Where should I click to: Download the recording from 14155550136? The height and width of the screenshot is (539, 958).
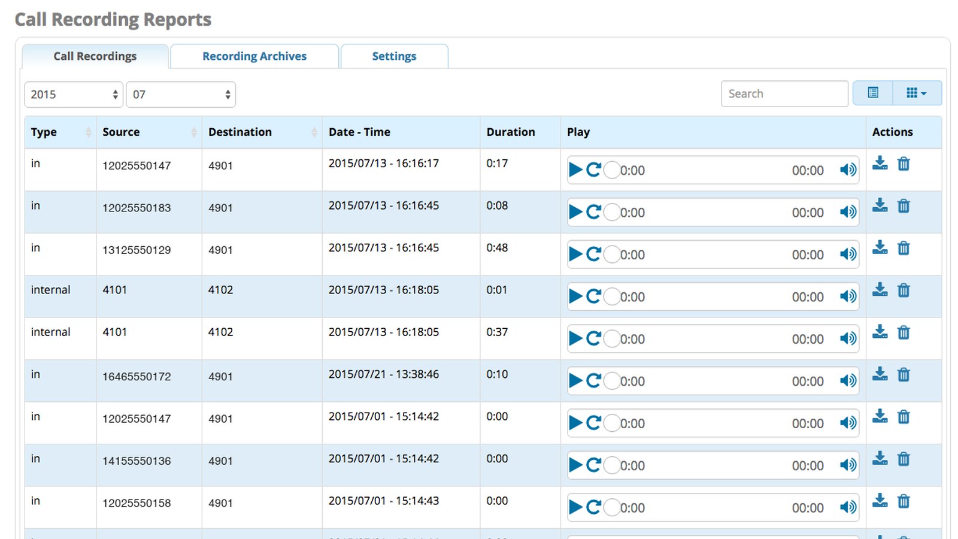pyautogui.click(x=880, y=459)
